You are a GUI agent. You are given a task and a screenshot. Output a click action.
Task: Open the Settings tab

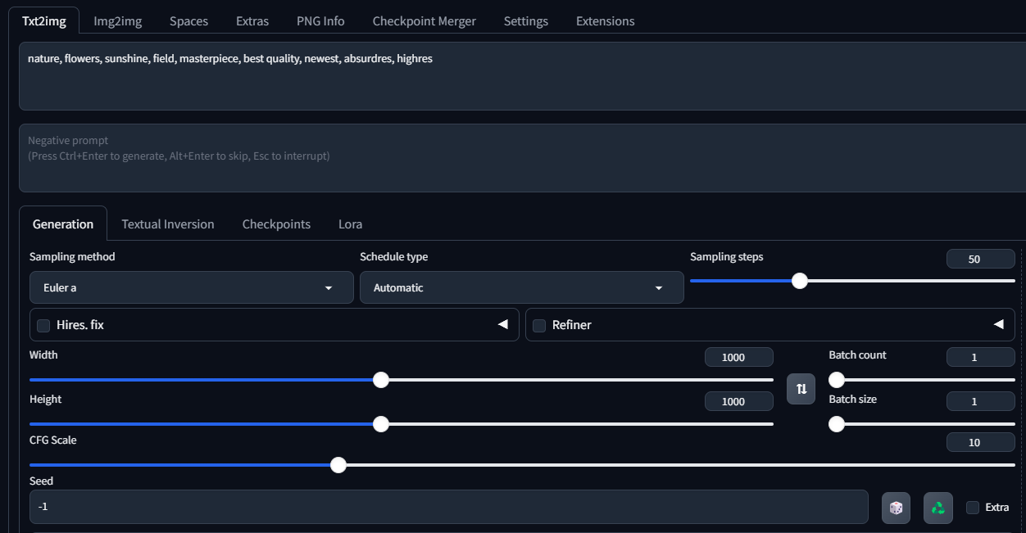tap(526, 21)
